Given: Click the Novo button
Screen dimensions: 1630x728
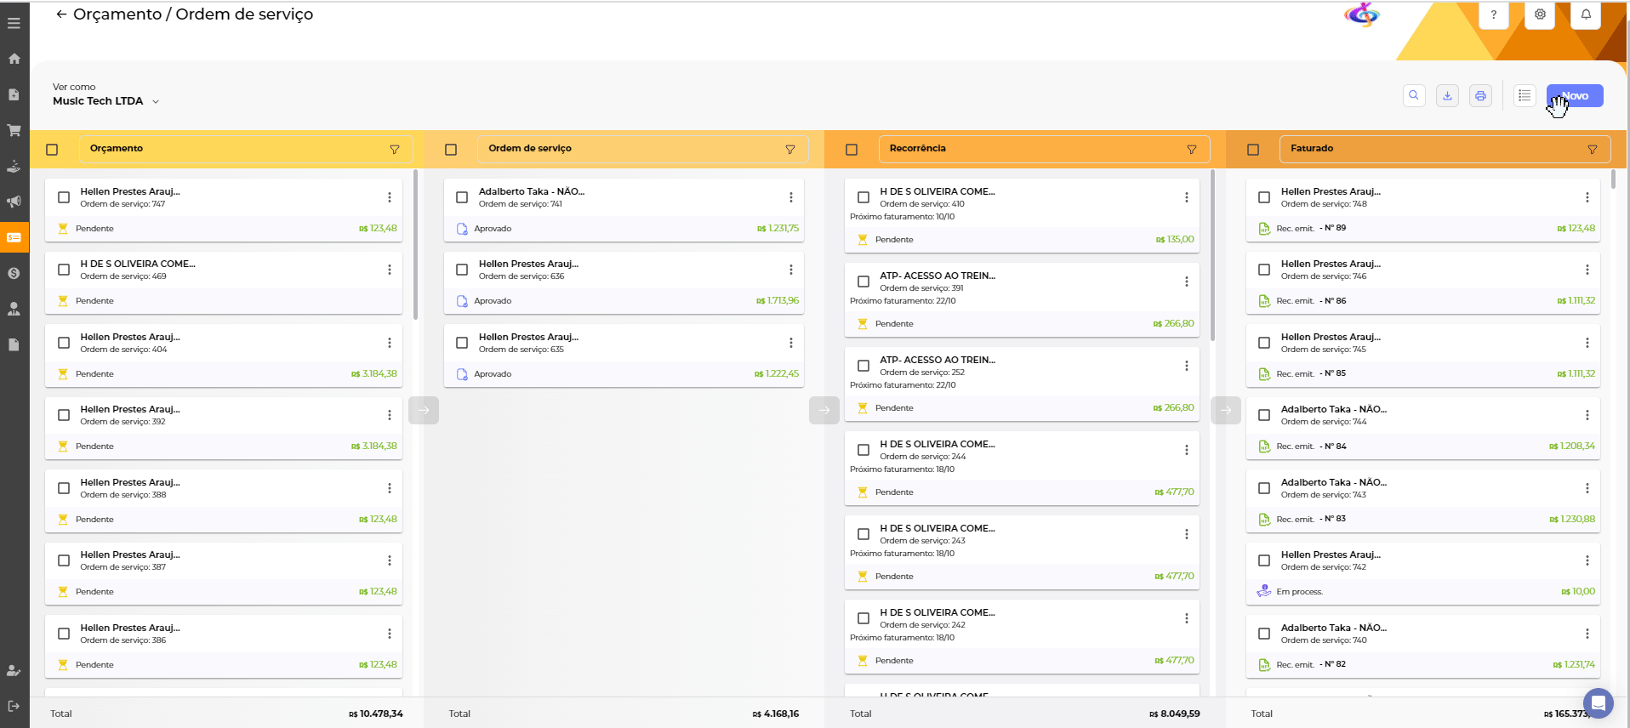Looking at the screenshot, I should point(1575,96).
